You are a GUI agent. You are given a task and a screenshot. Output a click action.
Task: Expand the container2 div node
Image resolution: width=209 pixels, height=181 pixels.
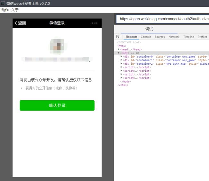click(x=121, y=64)
